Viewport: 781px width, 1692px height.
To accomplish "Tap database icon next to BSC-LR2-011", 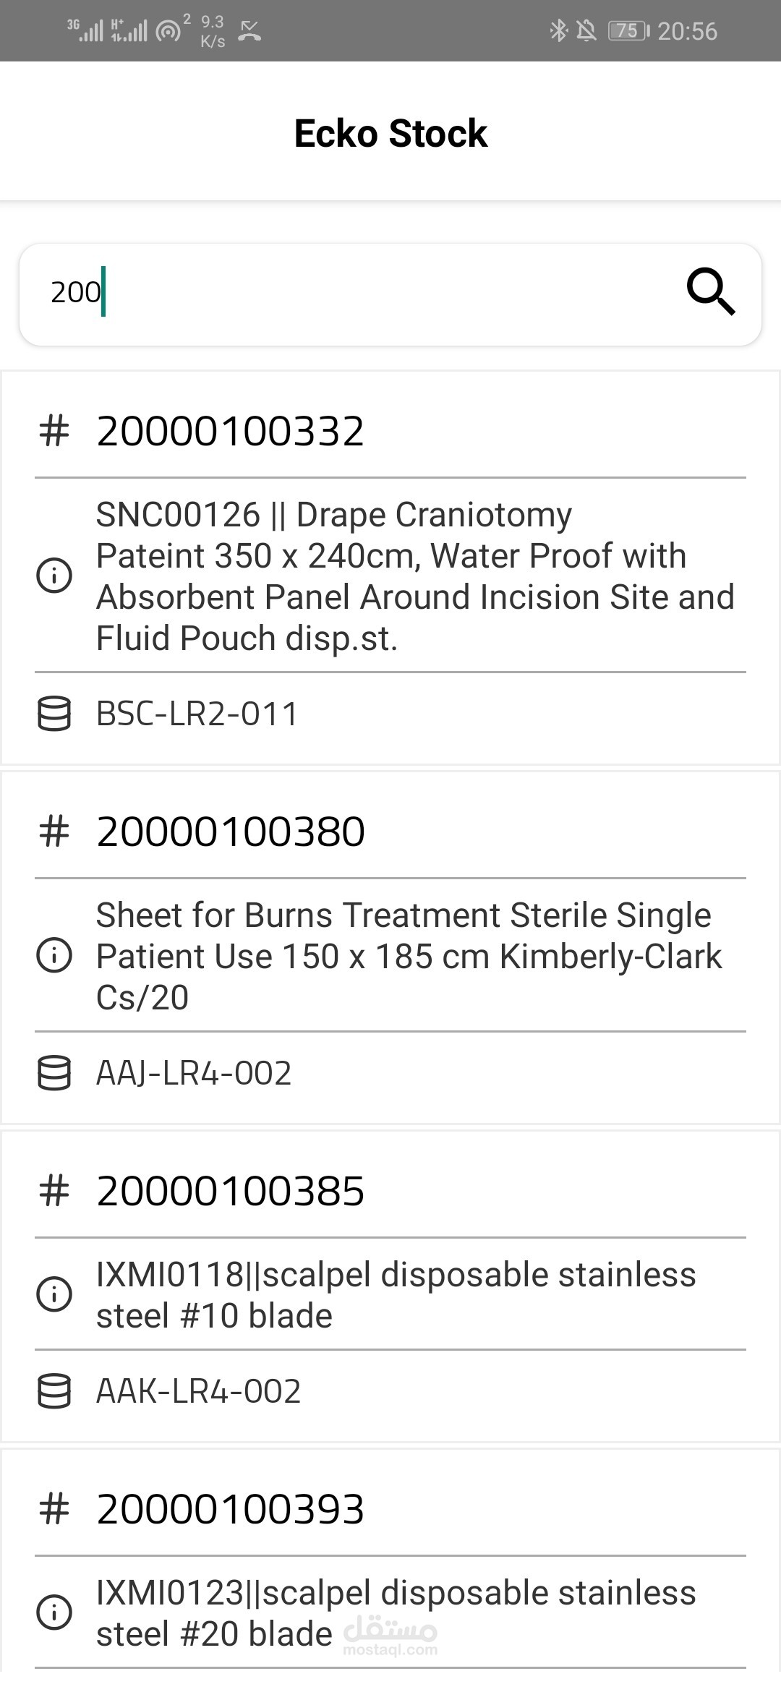I will 54,714.
